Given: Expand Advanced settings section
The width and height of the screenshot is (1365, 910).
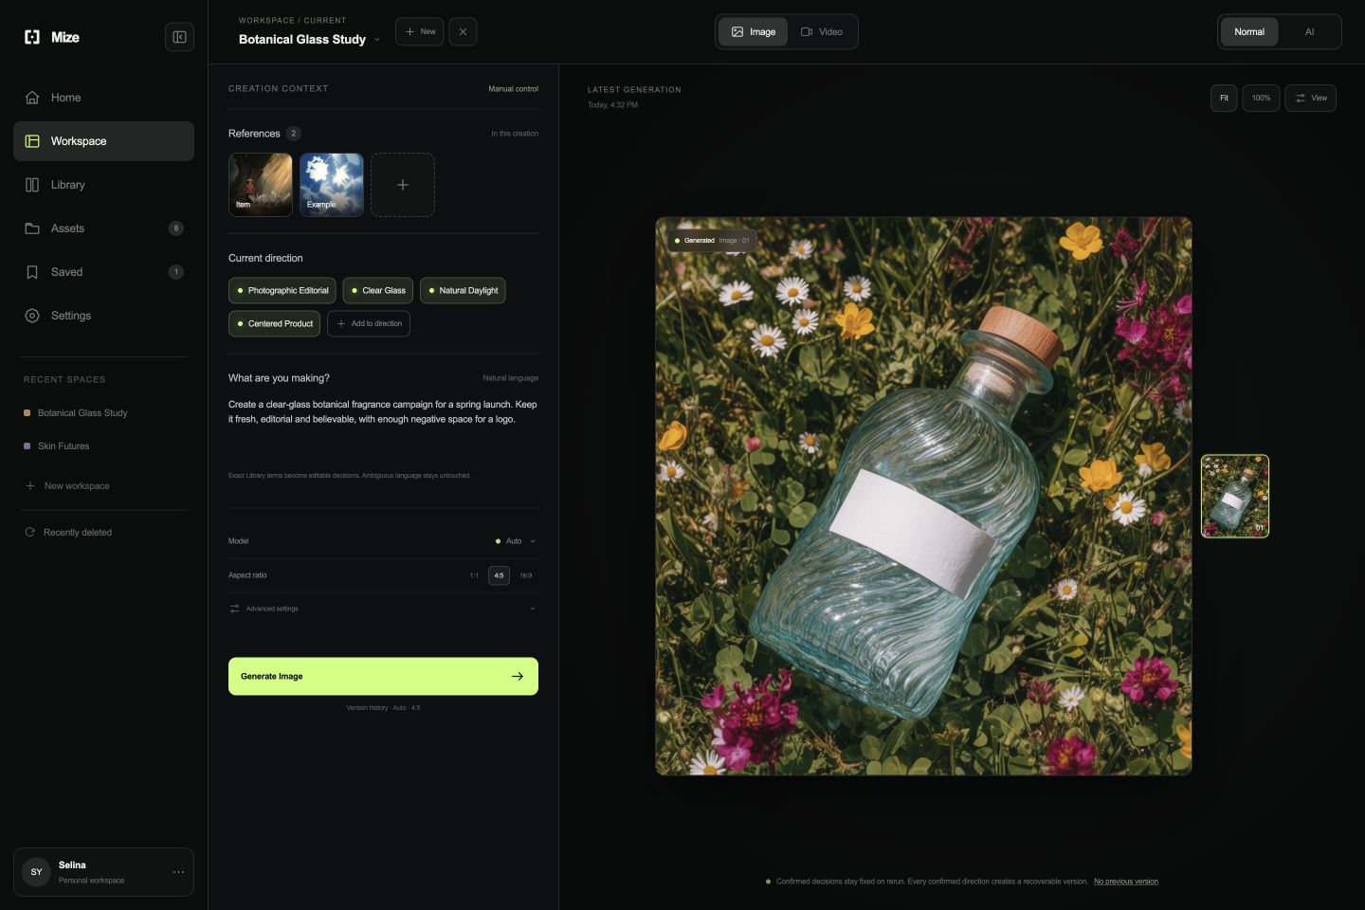Looking at the screenshot, I should 383,609.
